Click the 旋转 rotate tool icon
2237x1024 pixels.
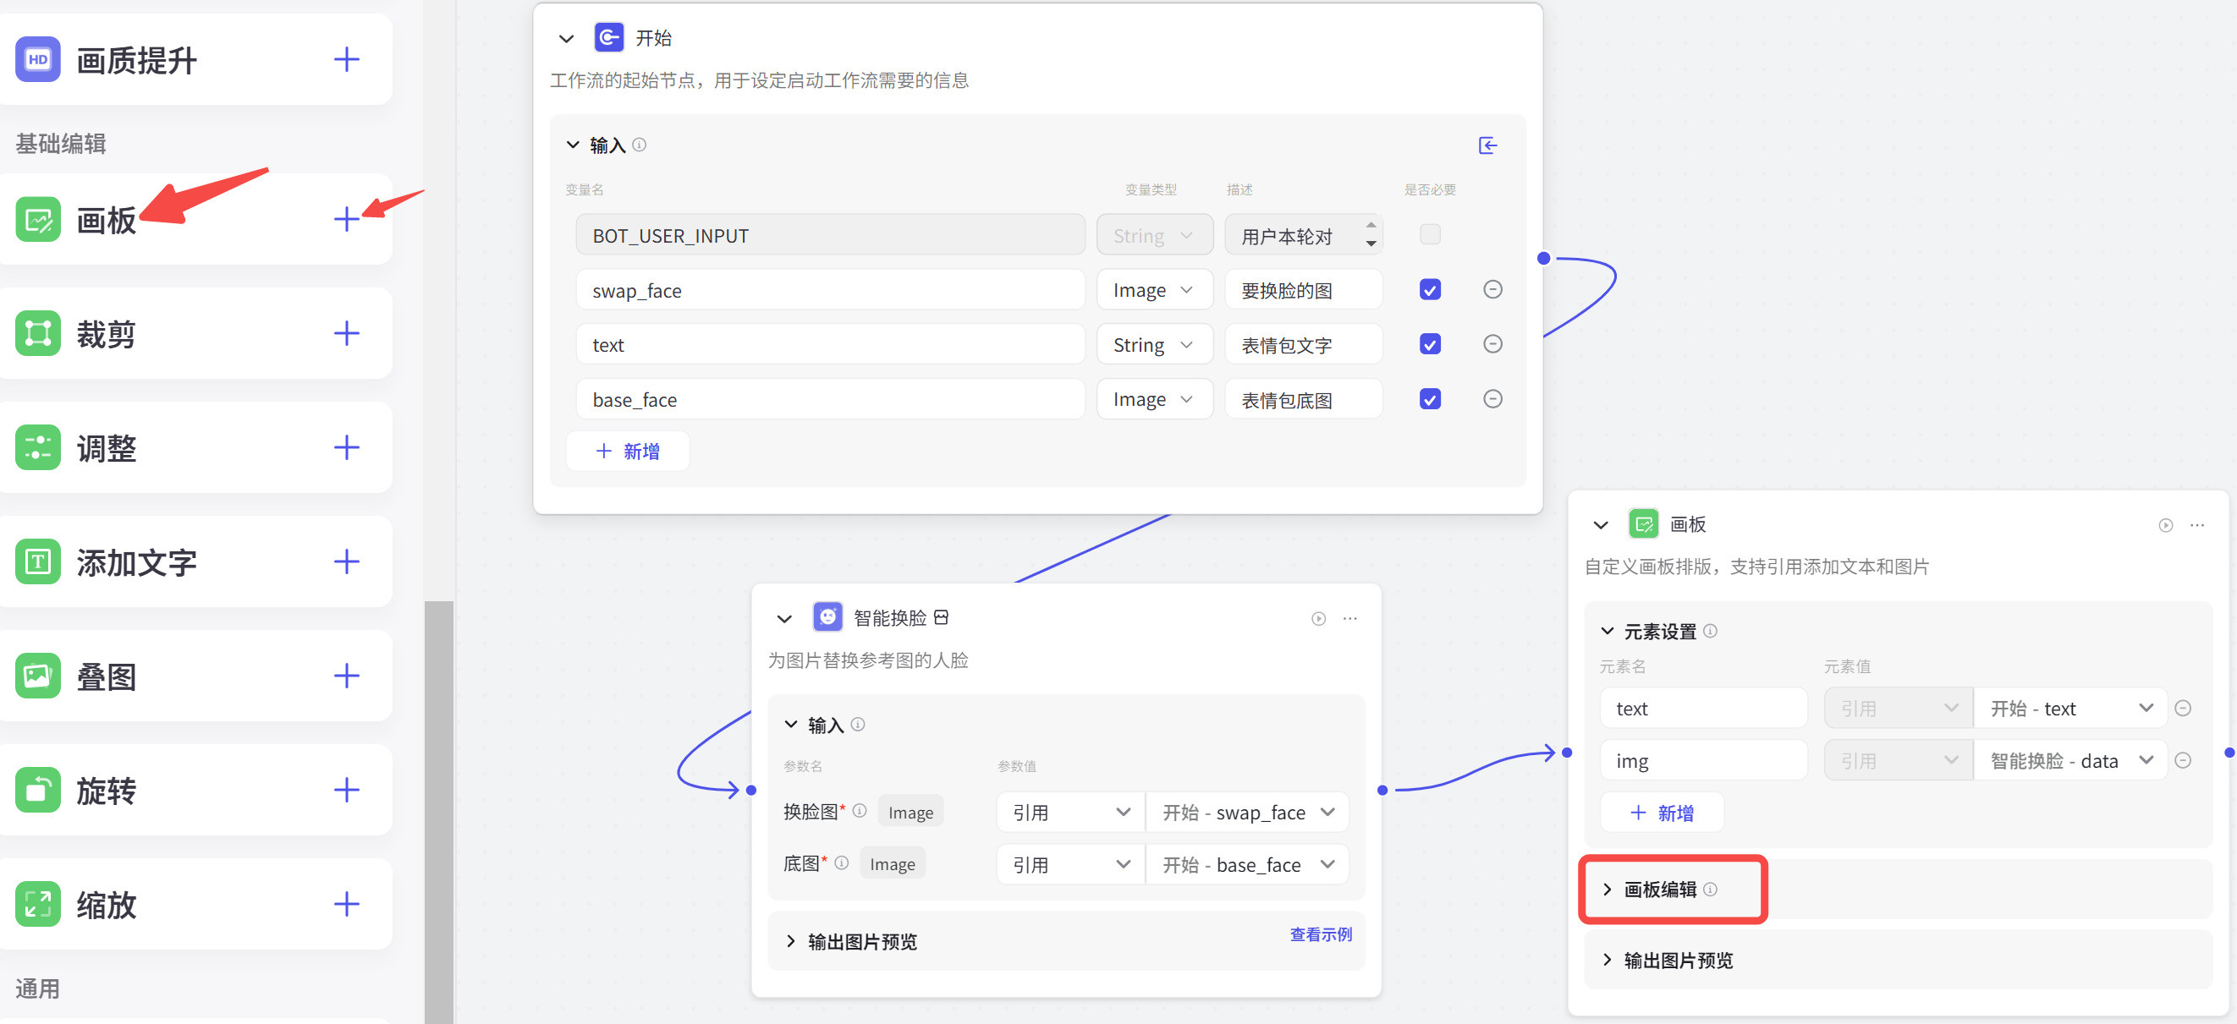click(x=38, y=790)
